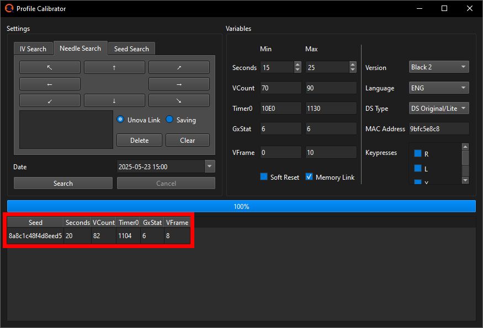Click the Search button
Viewport: 483px width, 328px height.
tap(63, 184)
